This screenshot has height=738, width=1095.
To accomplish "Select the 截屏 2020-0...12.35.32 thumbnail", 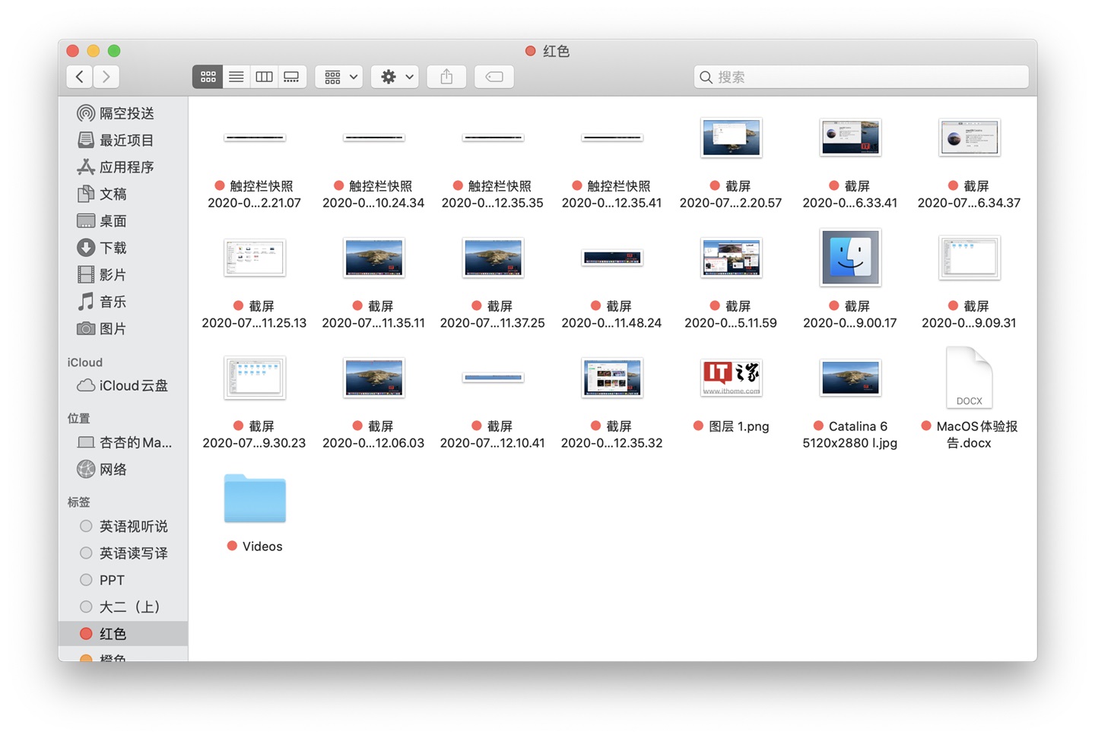I will point(612,378).
